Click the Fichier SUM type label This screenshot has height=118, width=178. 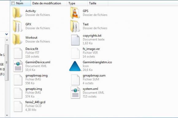pos(91,79)
